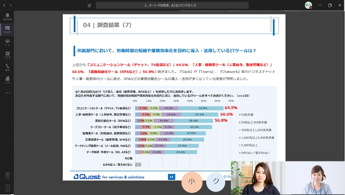Click legend entry 300名以上1,000名未満
Image resolution: width=345 pixels, height=195 pixels.
(x=255, y=130)
